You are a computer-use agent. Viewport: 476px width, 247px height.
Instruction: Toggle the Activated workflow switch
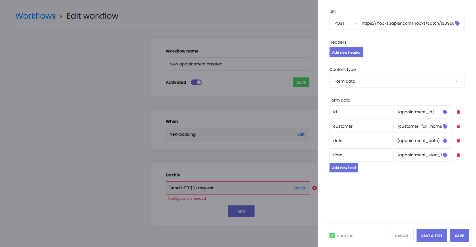[196, 82]
